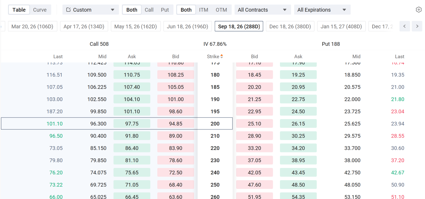The image size is (425, 199).
Task: Open the settings gear icon
Action: [419, 10]
